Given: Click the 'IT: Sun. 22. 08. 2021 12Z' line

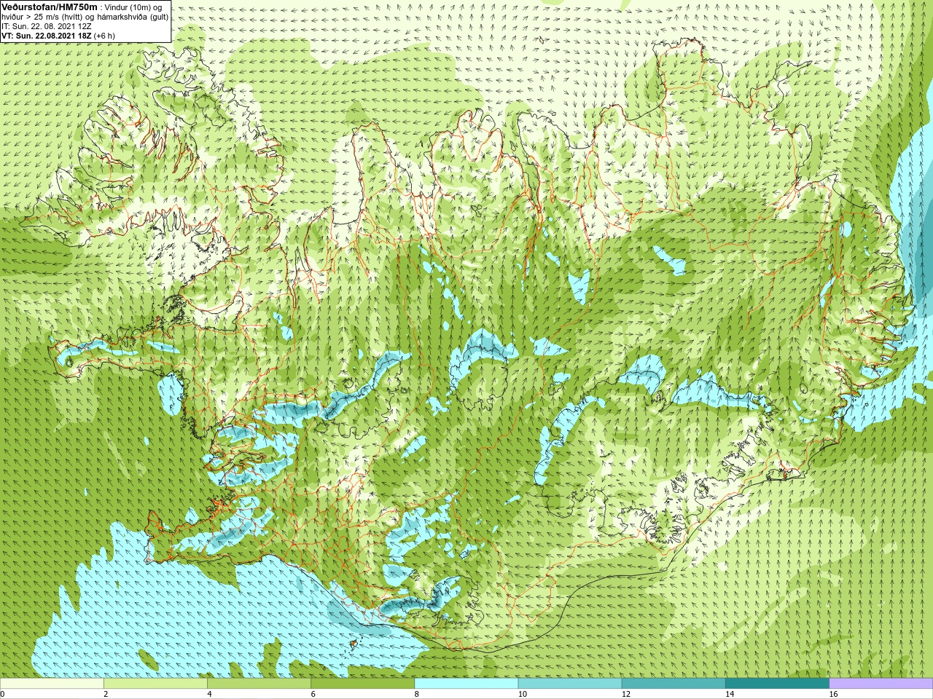Looking at the screenshot, I should coord(47,26).
